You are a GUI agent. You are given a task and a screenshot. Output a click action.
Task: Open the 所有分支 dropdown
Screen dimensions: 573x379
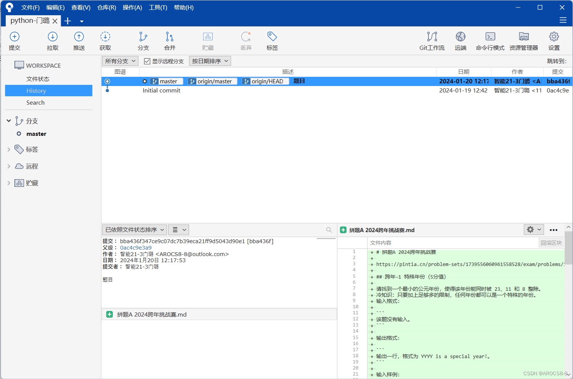point(120,61)
